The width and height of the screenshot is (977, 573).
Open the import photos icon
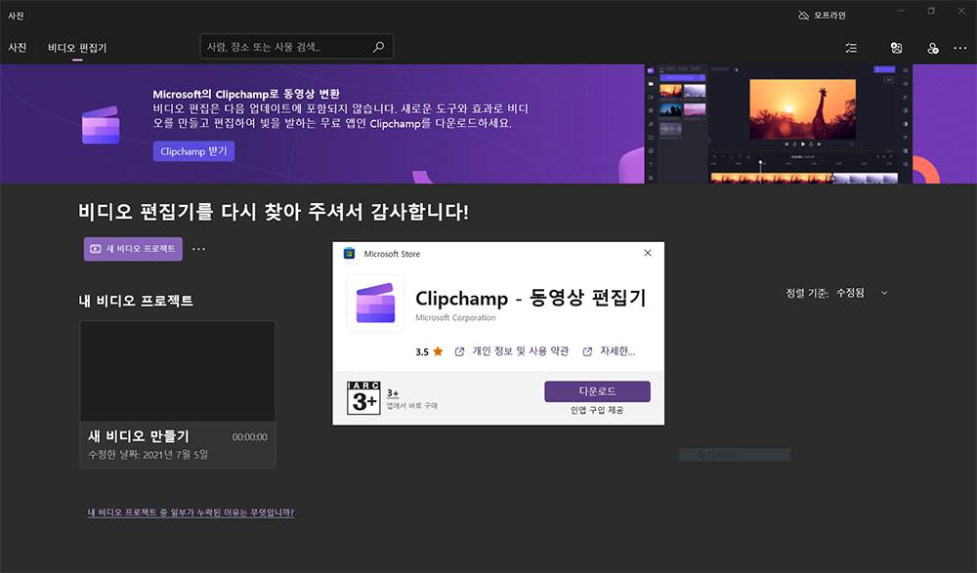[x=896, y=48]
